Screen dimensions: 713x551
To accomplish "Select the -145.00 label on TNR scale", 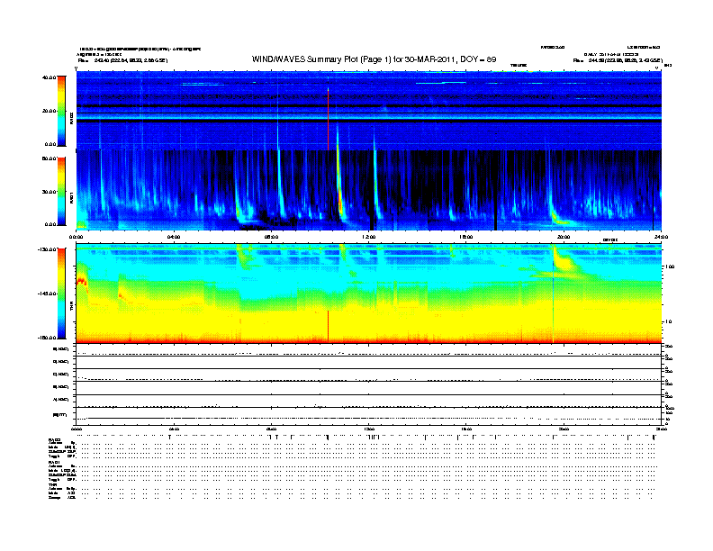I will click(47, 294).
